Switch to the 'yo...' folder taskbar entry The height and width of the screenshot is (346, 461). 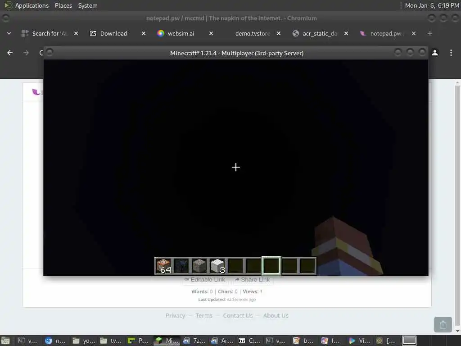click(x=83, y=341)
